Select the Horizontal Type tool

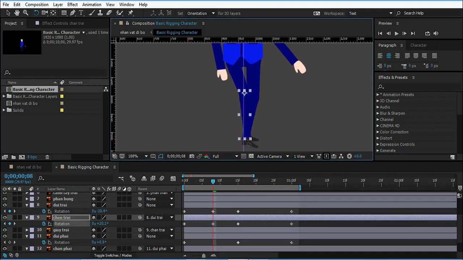81,13
